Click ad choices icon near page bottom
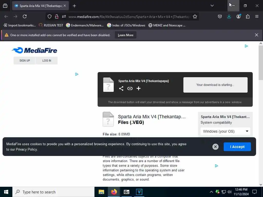 [217, 166]
